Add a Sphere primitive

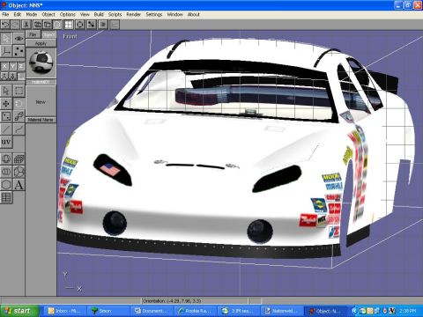tap(6, 158)
